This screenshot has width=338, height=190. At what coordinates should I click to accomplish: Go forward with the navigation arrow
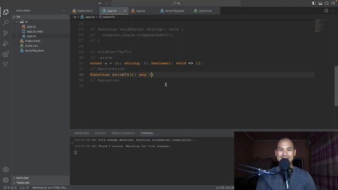(107, 3)
